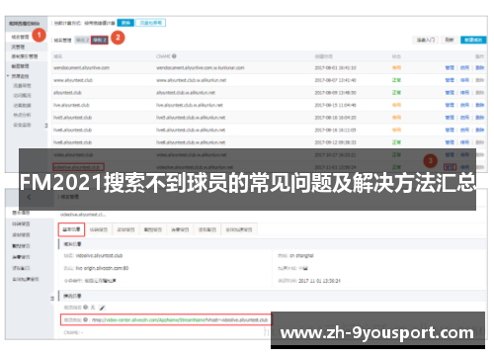
Task: Click the back arrow atop the detail sidebar
Action: click(x=29, y=197)
